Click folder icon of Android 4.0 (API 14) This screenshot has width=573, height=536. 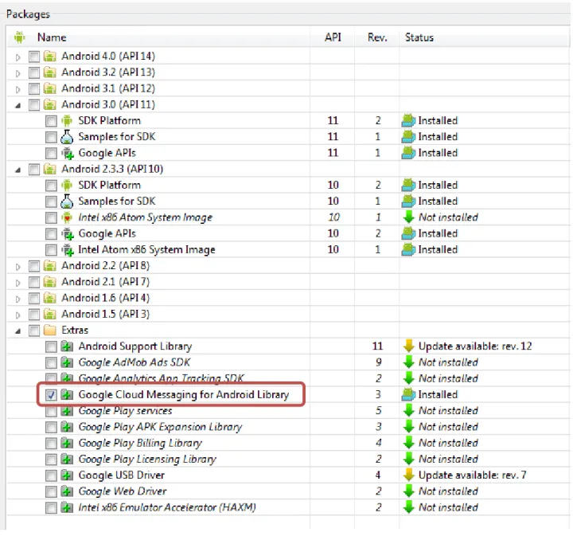pyautogui.click(x=49, y=57)
